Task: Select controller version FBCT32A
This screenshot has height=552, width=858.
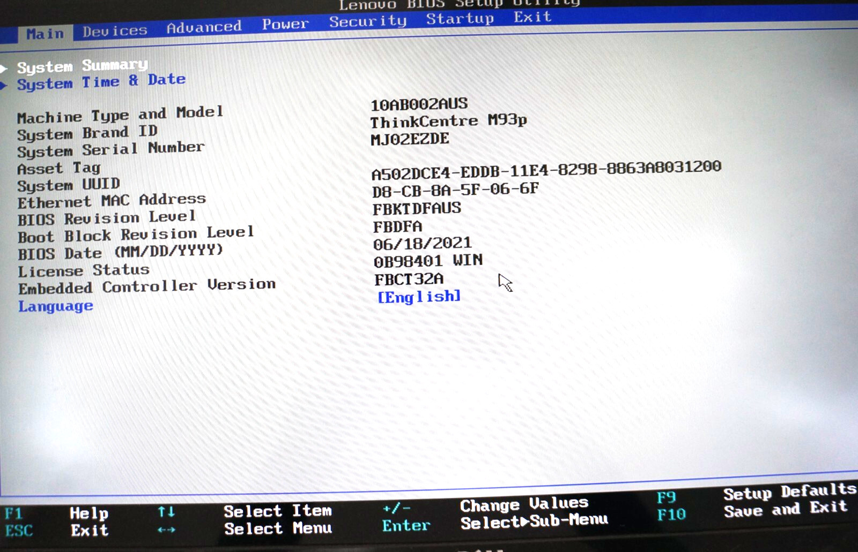Action: [409, 279]
